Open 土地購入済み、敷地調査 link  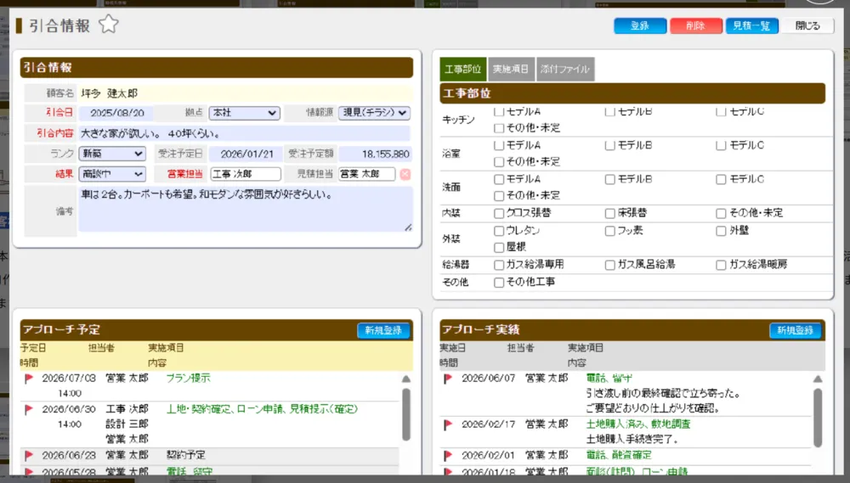[638, 424]
